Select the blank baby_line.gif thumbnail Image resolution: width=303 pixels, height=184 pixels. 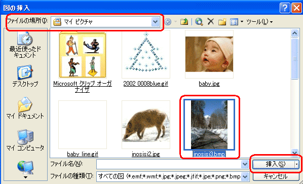point(83,125)
